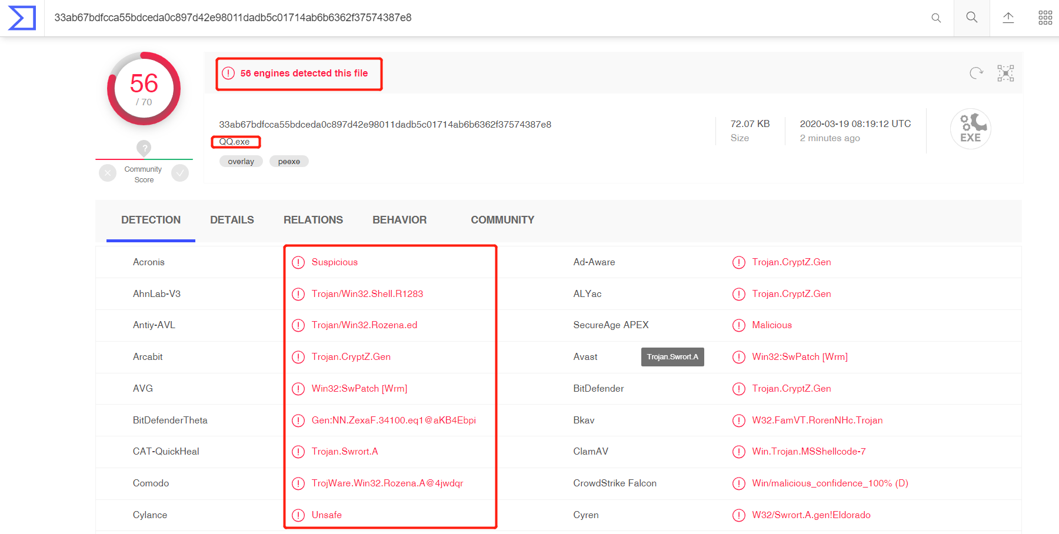Open the graph relations icon
The width and height of the screenshot is (1059, 534).
(1005, 73)
